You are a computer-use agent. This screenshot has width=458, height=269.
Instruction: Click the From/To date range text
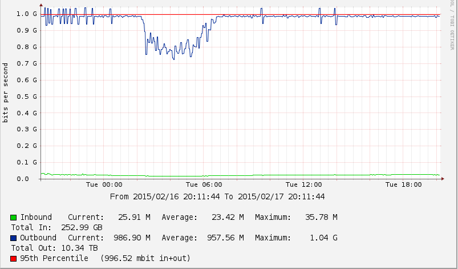point(217,197)
